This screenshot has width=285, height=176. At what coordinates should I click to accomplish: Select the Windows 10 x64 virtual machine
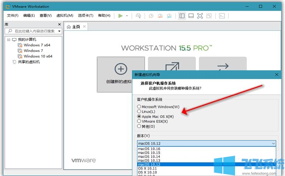(38, 56)
